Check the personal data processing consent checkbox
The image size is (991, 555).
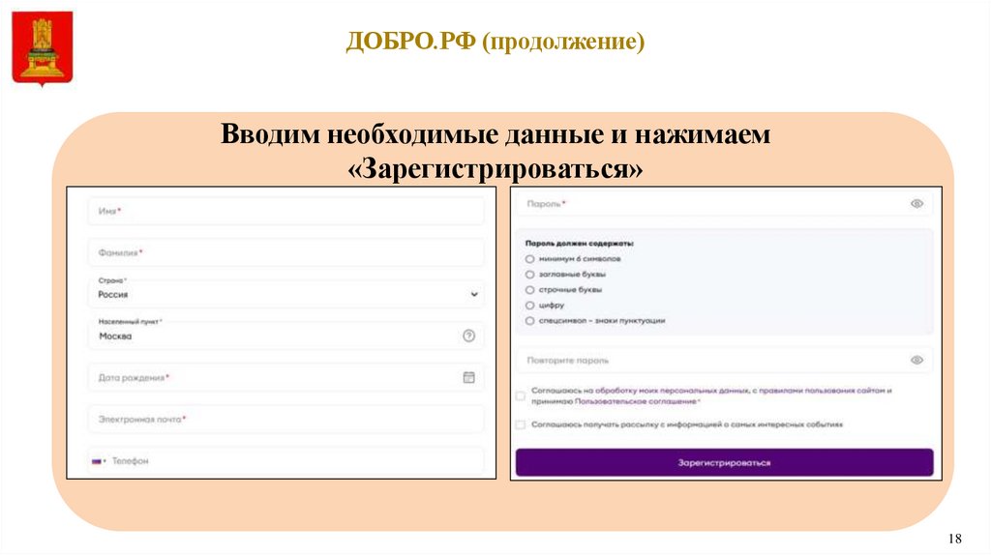point(520,395)
